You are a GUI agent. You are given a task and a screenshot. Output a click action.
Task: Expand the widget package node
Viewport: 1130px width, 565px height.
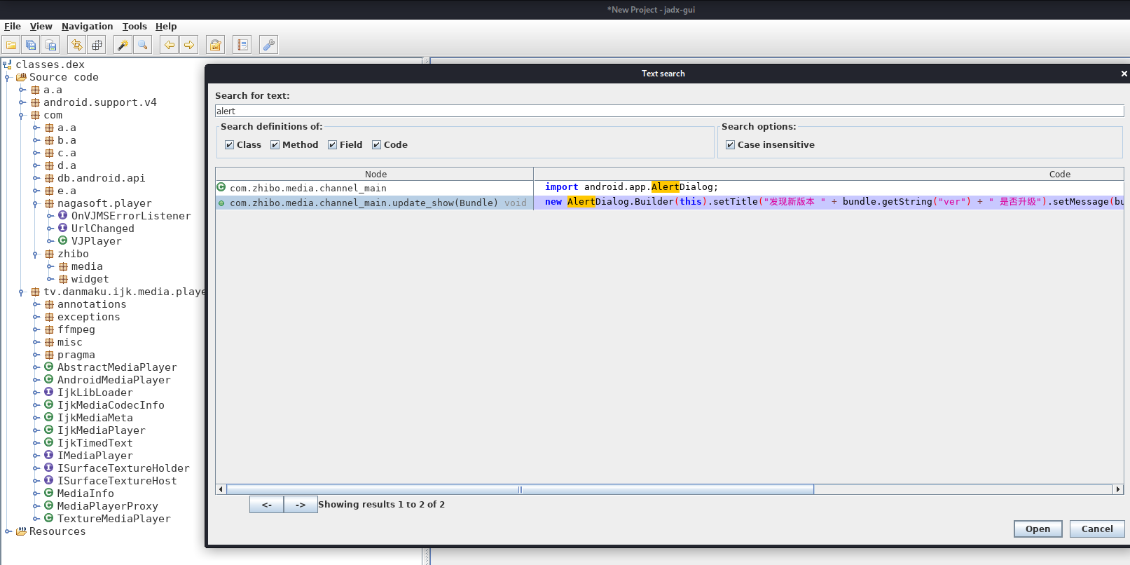(50, 279)
